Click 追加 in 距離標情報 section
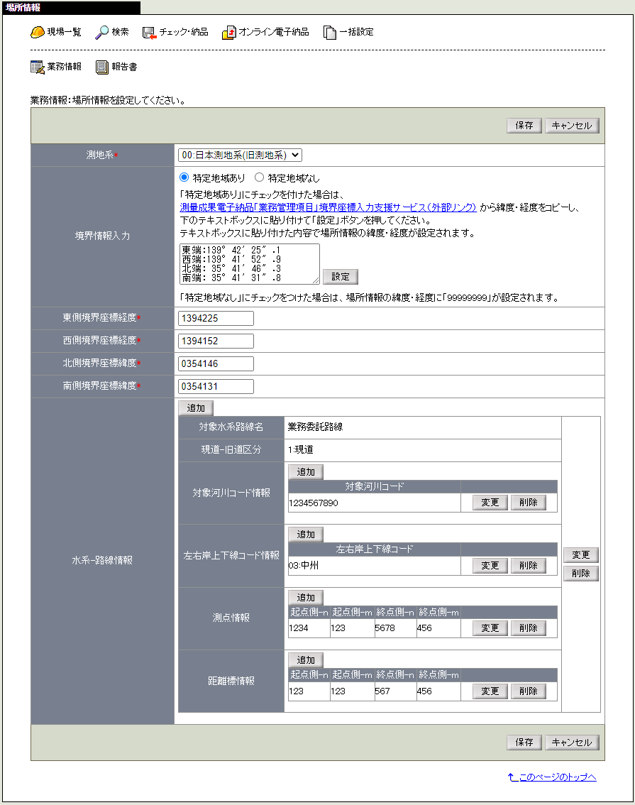This screenshot has width=635, height=805. coord(306,660)
